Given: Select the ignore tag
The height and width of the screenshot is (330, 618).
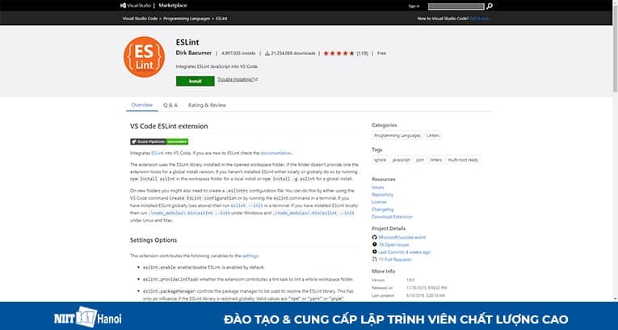Looking at the screenshot, I should pyautogui.click(x=380, y=160).
